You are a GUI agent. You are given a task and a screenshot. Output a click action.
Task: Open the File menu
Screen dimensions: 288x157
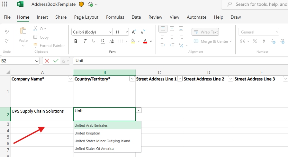click(7, 17)
